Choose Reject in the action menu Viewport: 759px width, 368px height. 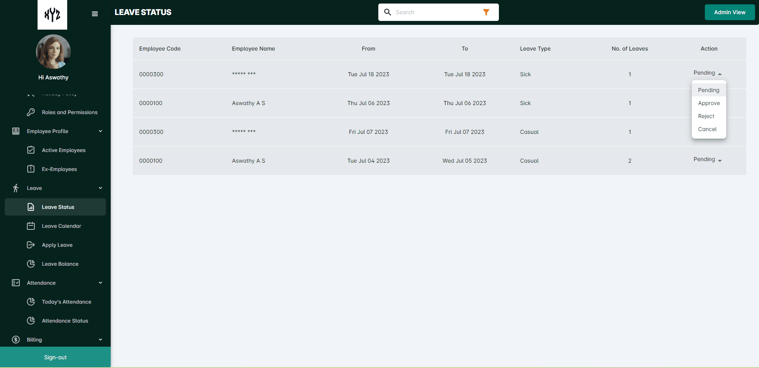(x=706, y=116)
